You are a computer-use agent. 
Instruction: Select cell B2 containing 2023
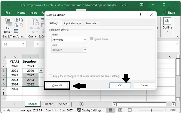[x=31, y=66]
